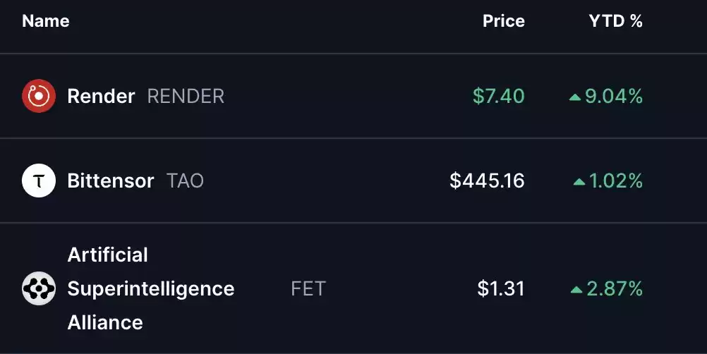Sort by the YTD % column header
707x354 pixels.
coord(615,20)
